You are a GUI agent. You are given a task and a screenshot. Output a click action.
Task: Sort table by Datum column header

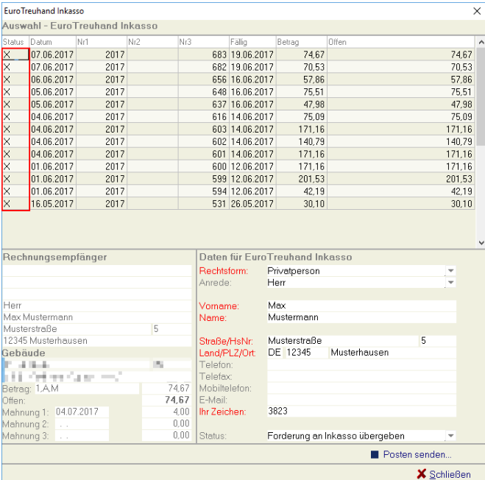pyautogui.click(x=52, y=42)
